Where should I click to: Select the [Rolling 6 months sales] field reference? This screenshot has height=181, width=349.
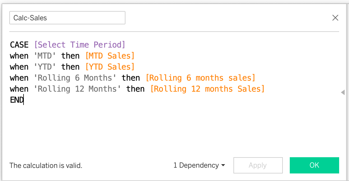click(201, 77)
